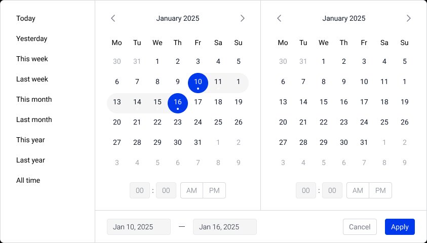Select AM in the left time picker
427x243 pixels.
point(192,190)
